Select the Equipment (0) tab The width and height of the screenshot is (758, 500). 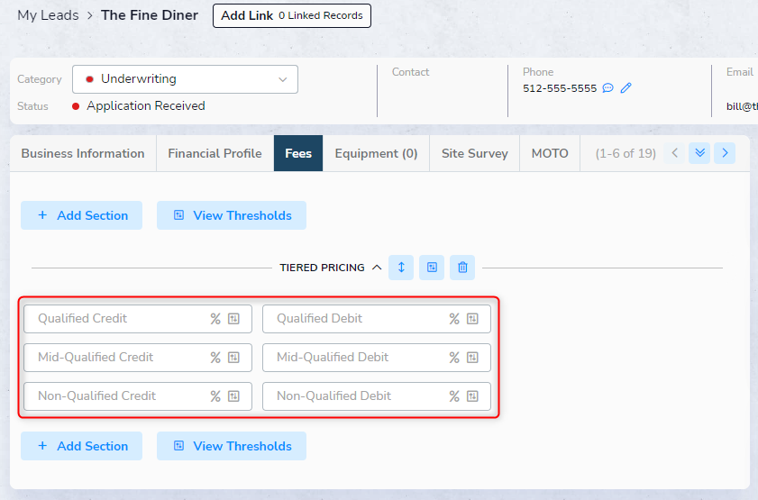376,153
